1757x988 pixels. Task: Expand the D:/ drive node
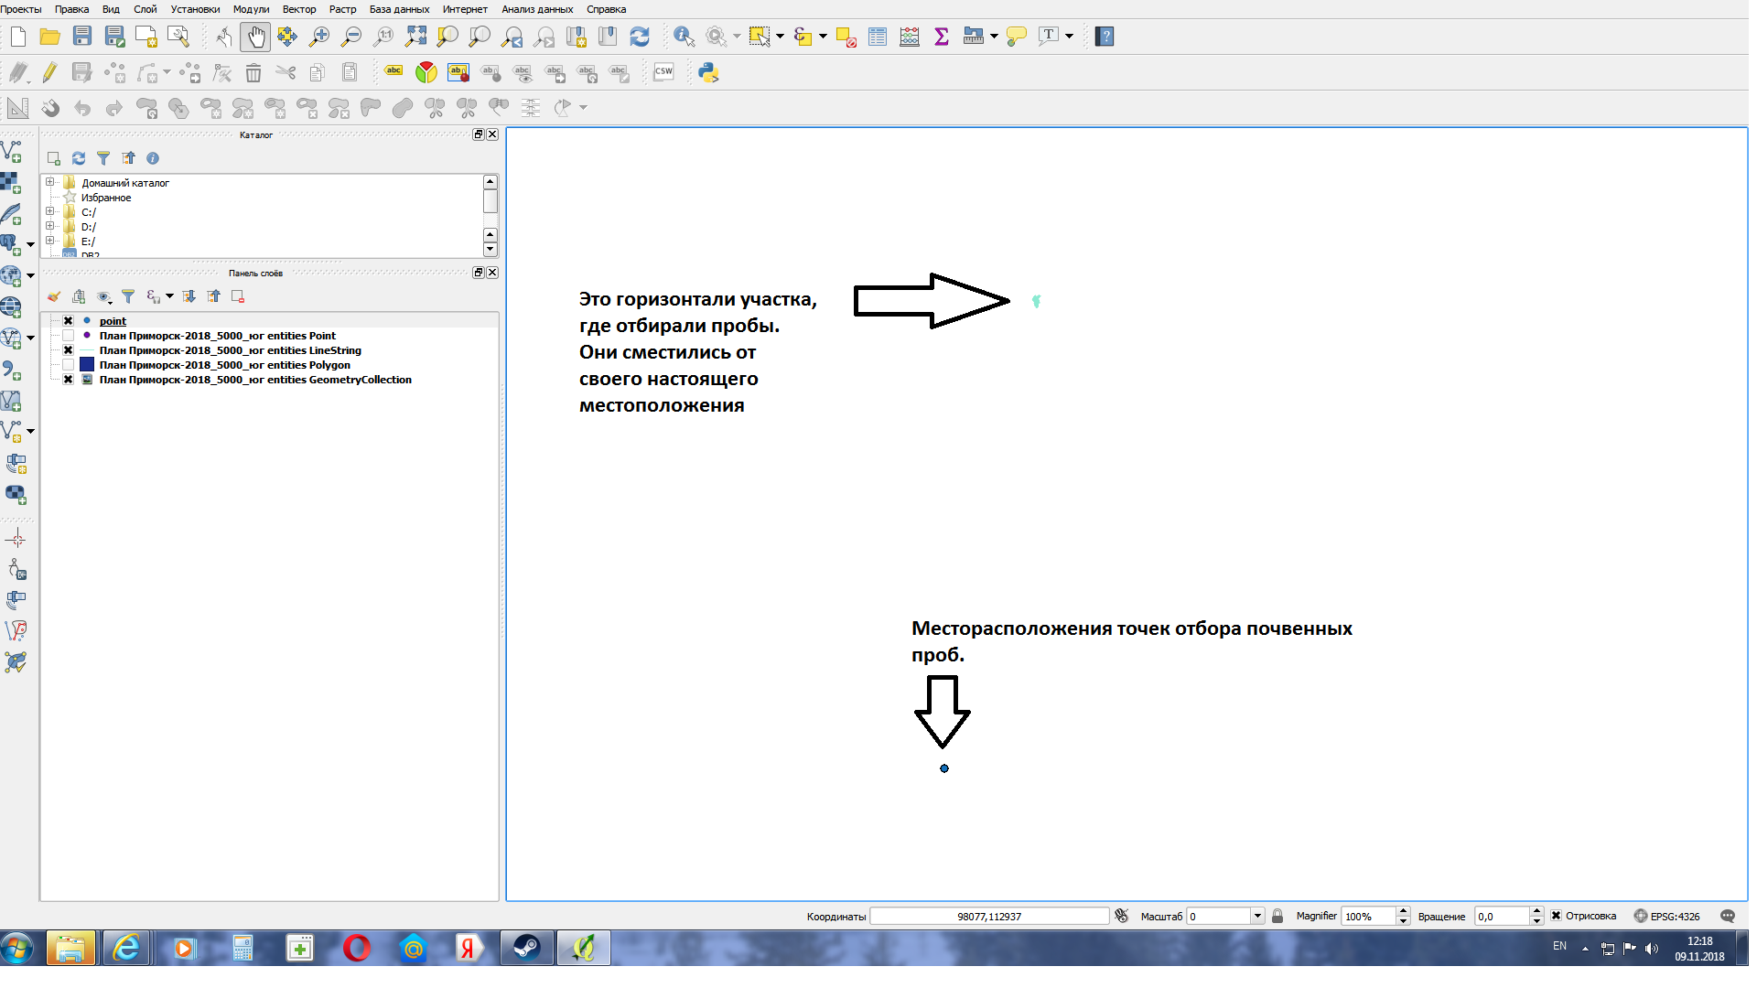(x=50, y=226)
